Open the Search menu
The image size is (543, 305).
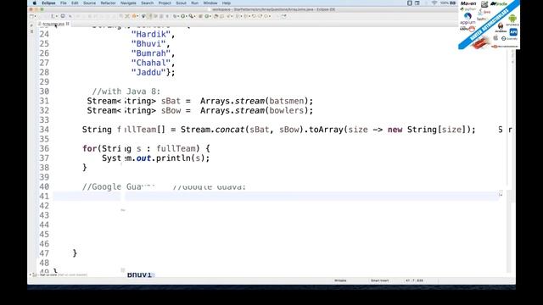tap(147, 3)
